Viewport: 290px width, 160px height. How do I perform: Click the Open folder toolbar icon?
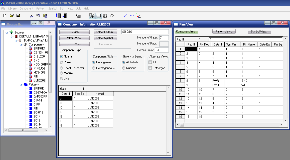12,16
